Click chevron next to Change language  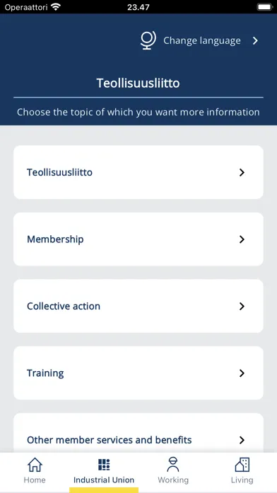pyautogui.click(x=255, y=40)
